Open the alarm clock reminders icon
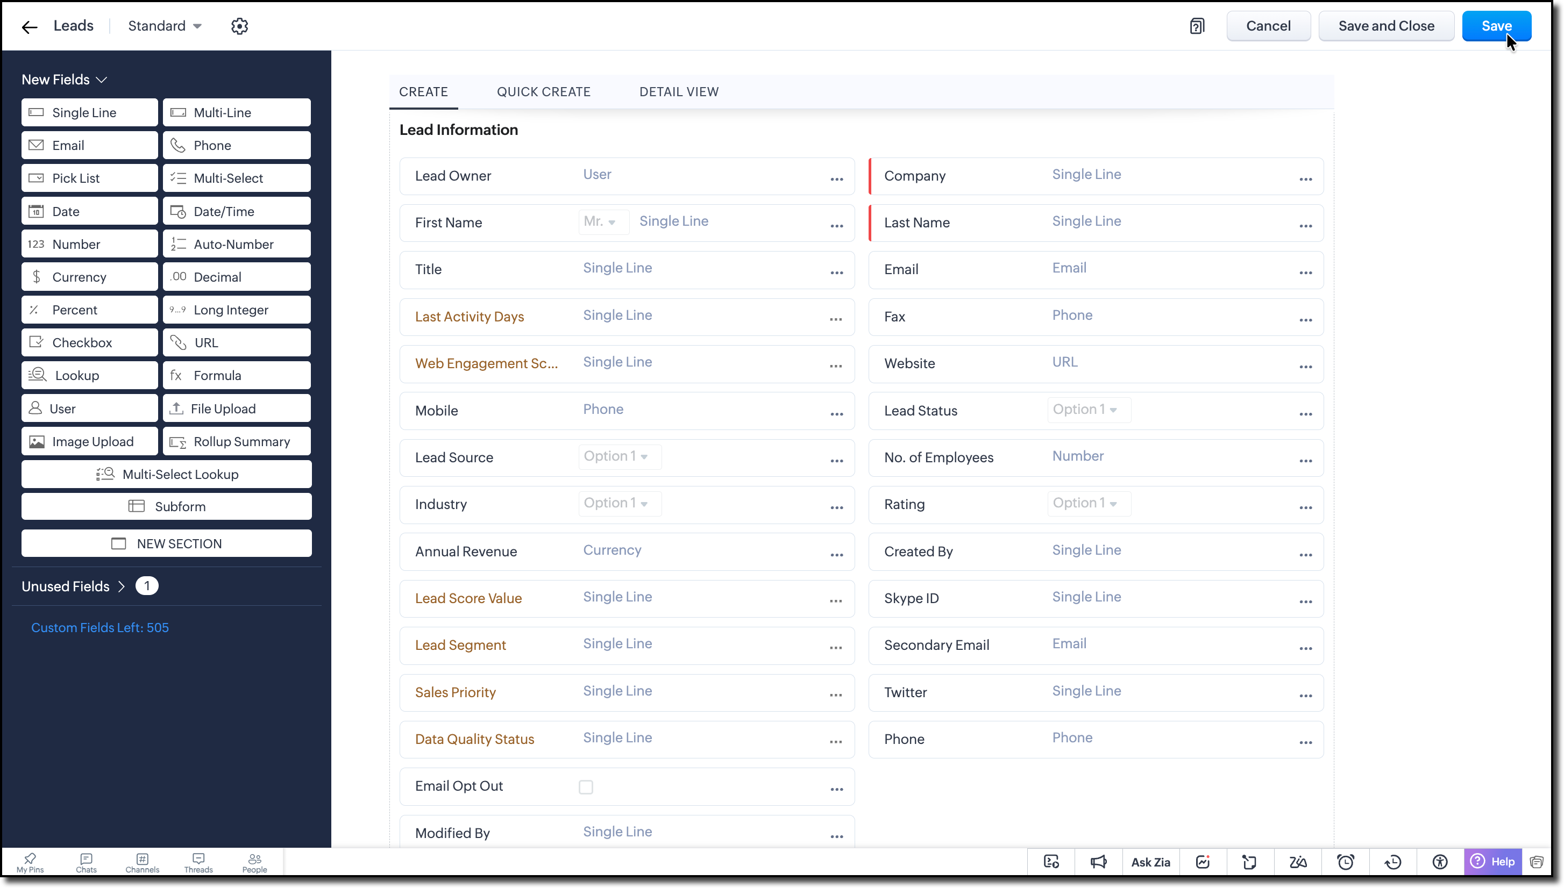 (x=1346, y=862)
